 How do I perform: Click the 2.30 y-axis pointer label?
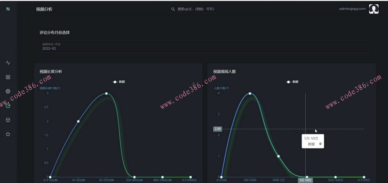click(x=218, y=129)
